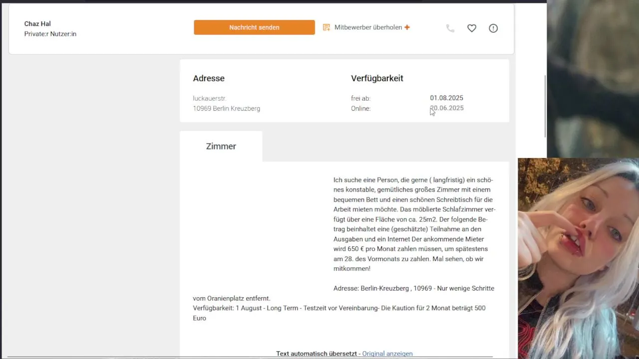639x359 pixels.
Task: Click the list icon beside Mitbewerber überholen
Action: coord(326,27)
